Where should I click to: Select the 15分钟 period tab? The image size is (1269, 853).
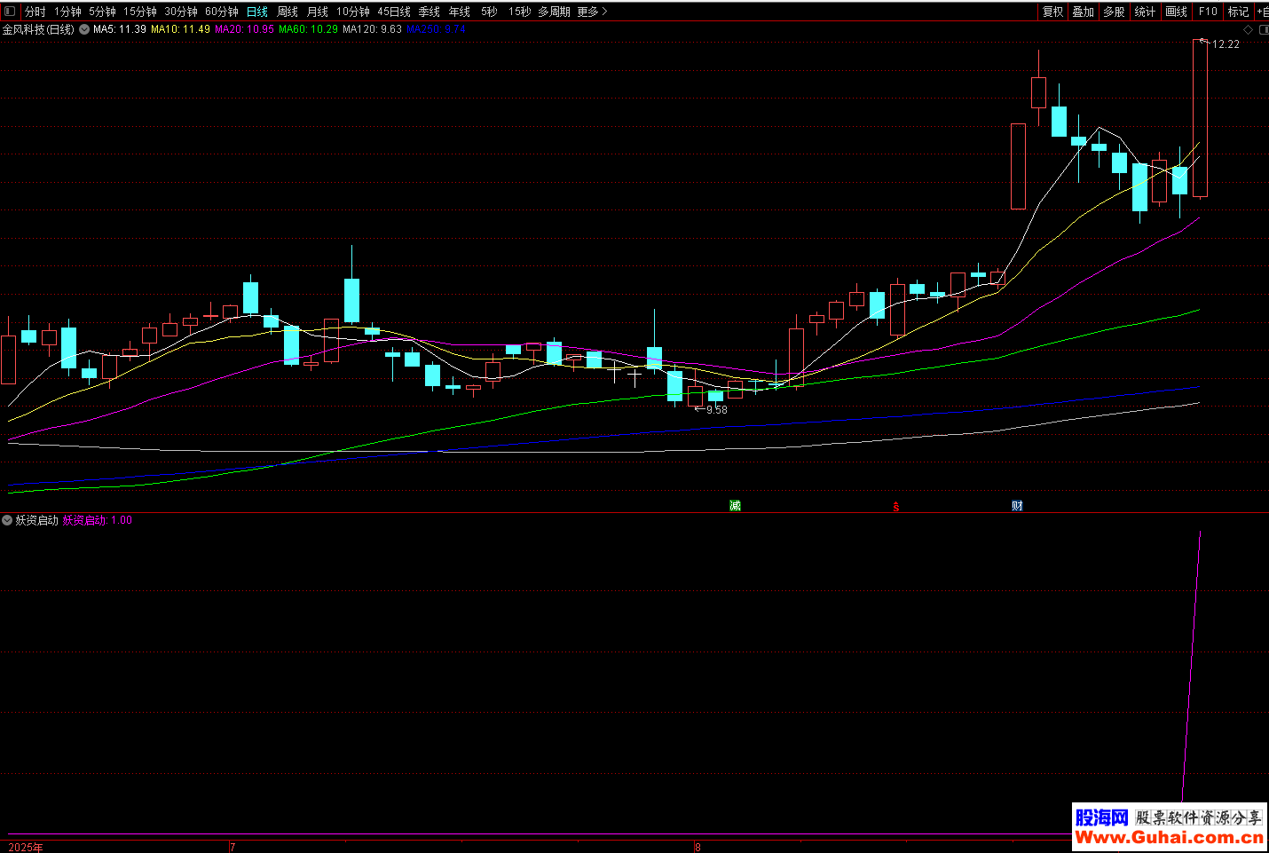coord(140,12)
